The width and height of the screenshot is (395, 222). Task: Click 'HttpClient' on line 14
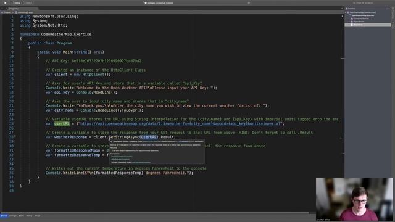pyautogui.click(x=93, y=74)
